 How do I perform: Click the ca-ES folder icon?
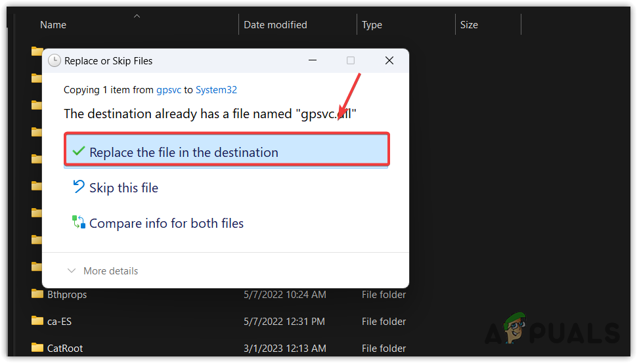coord(37,321)
